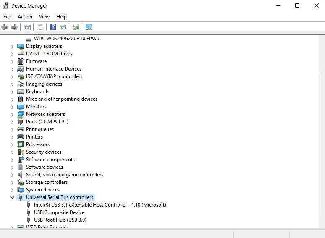Open the File menu
The image size is (325, 238).
pos(7,16)
